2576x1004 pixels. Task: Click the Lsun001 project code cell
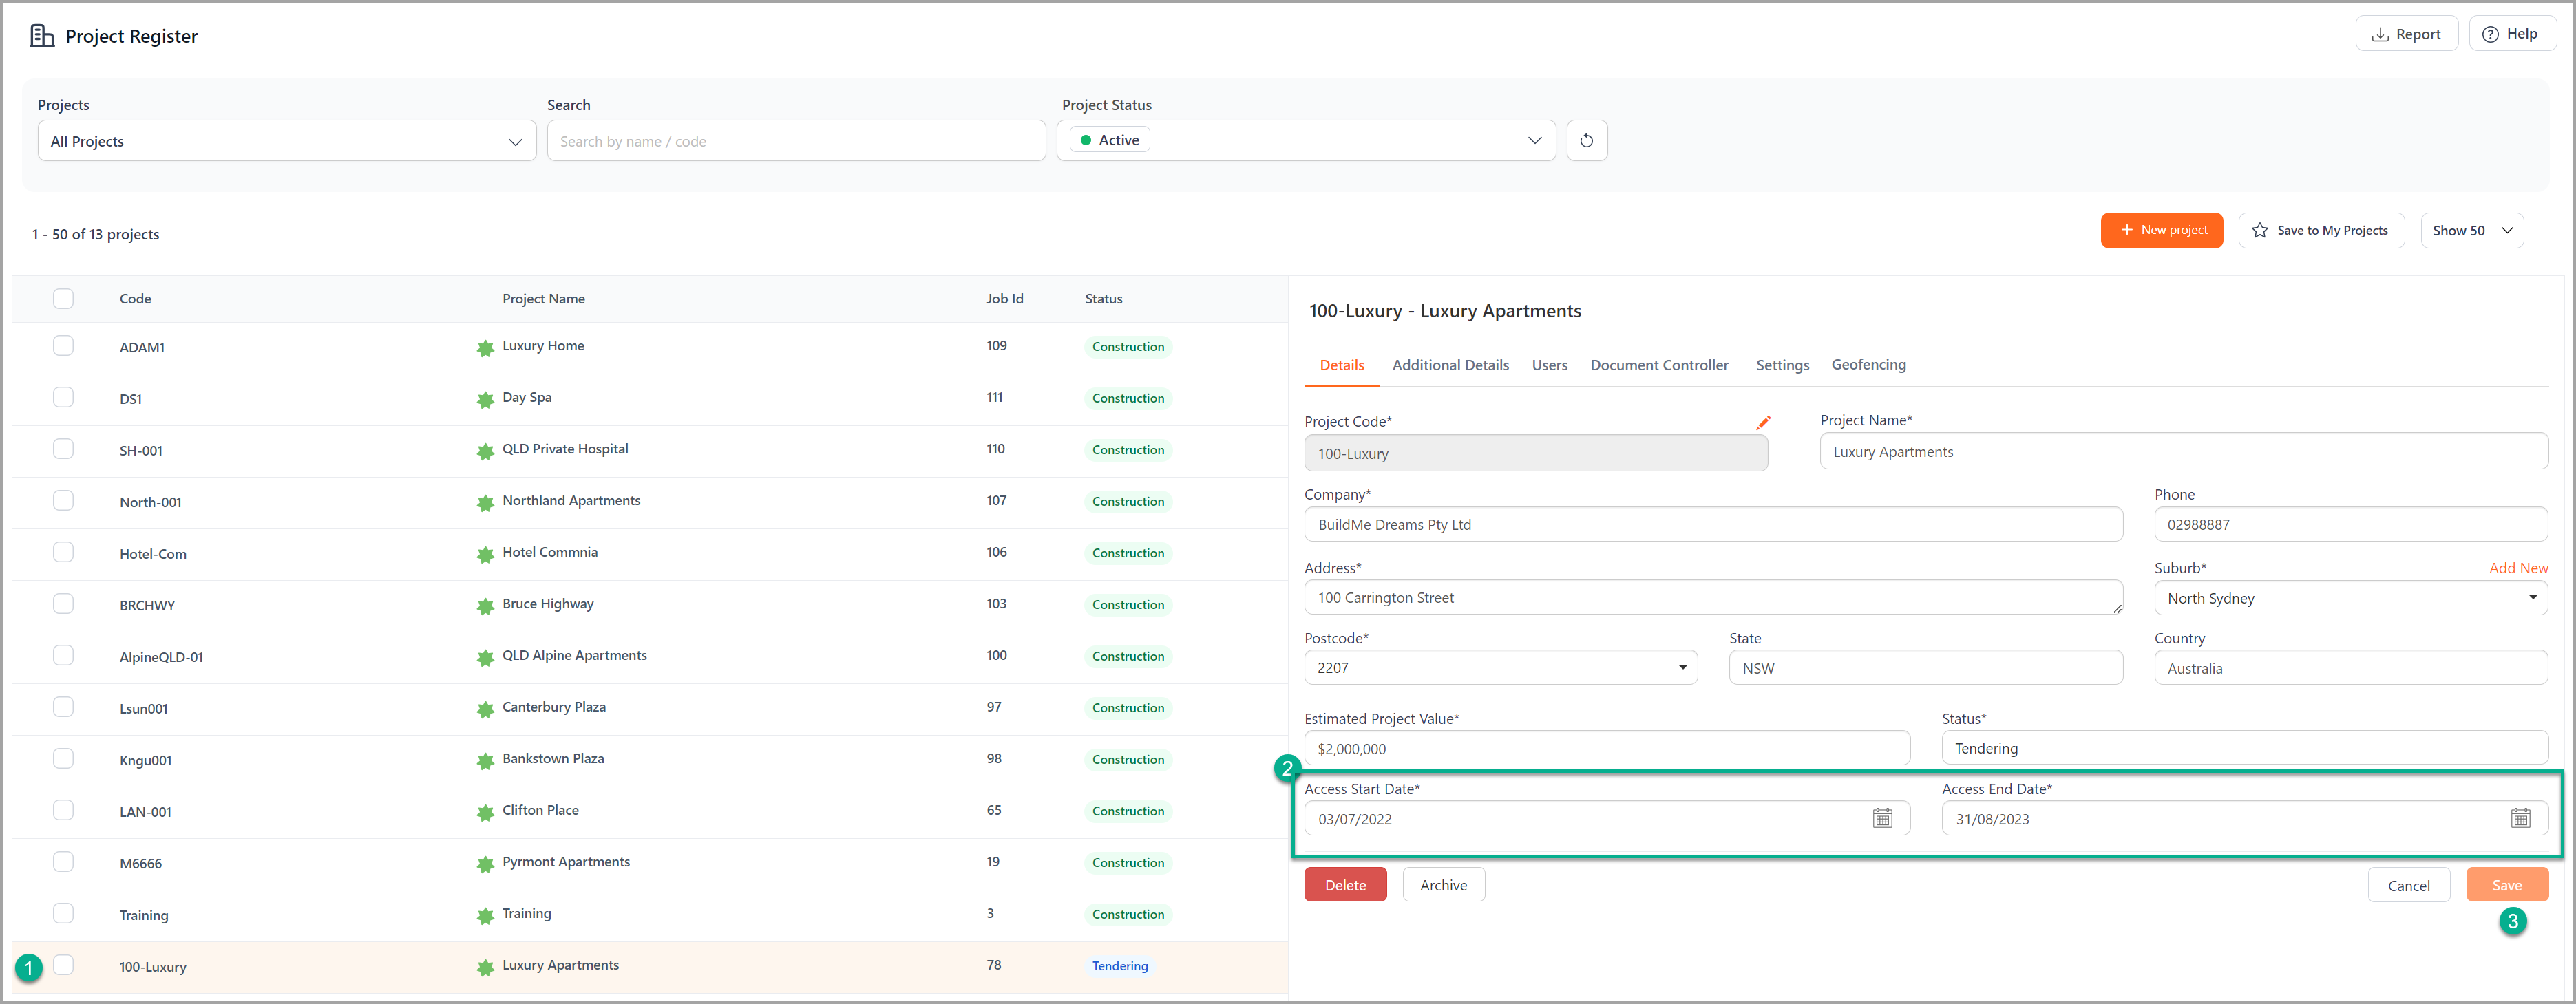(143, 709)
